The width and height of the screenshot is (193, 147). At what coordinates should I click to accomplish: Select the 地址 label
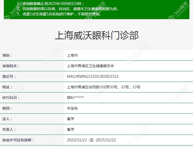[7, 87]
